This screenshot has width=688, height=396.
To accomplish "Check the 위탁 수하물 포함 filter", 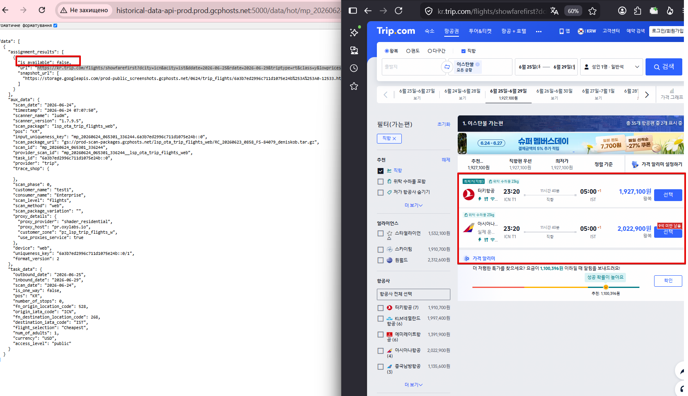I will click(381, 181).
